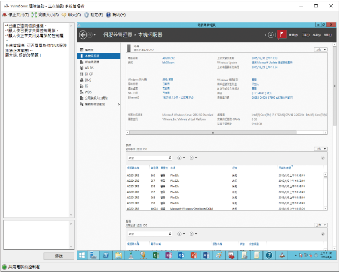Open criteria list dropdown in Services filter bar

click(x=181, y=234)
